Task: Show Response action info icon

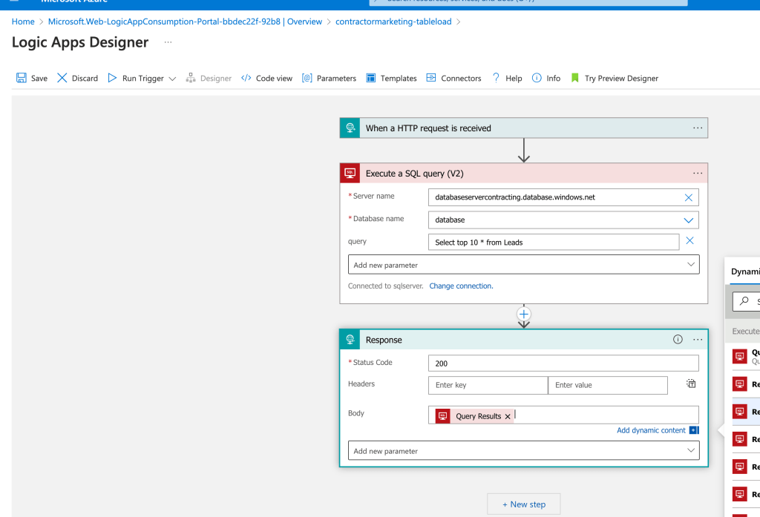Action: point(678,340)
